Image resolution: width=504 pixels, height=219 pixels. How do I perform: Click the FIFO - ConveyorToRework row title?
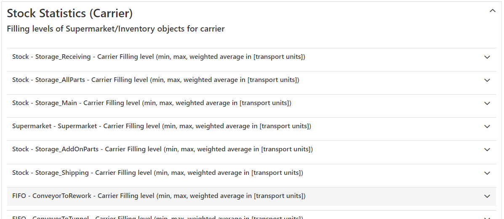pyautogui.click(x=159, y=196)
